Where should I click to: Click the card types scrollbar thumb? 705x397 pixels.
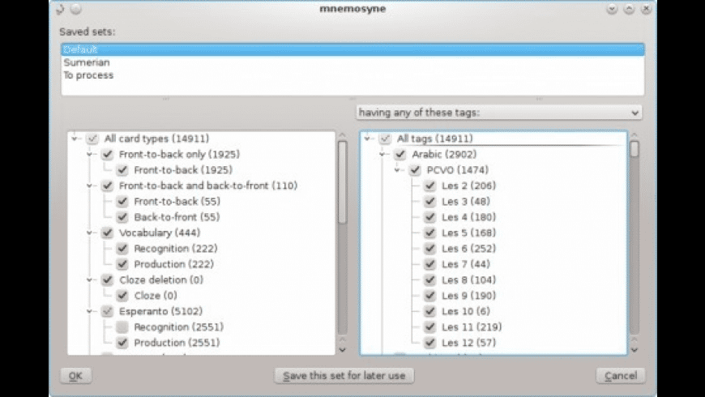coord(342,182)
